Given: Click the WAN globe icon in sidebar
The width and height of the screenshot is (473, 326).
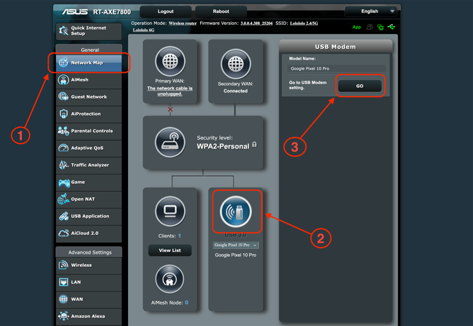Looking at the screenshot, I should (x=63, y=299).
